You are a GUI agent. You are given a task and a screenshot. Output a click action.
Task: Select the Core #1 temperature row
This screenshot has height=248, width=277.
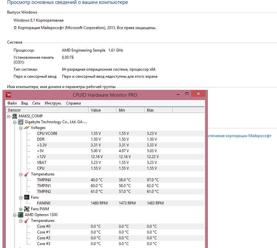(x=120, y=232)
